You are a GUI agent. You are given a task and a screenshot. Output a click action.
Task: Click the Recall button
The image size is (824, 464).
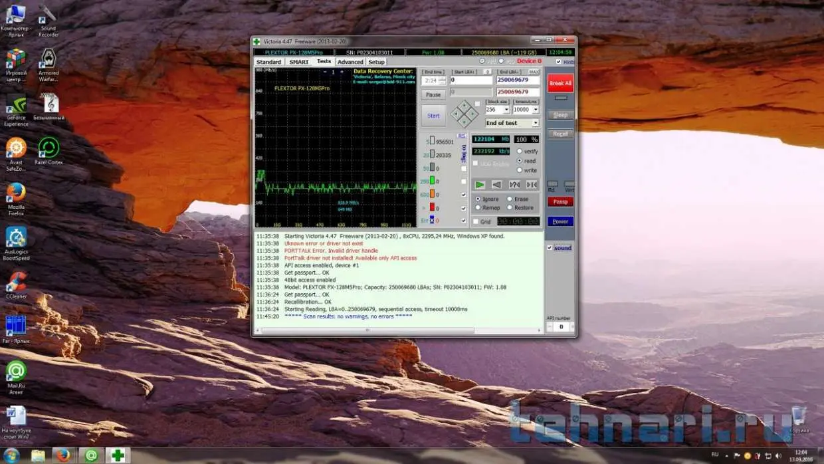(560, 134)
